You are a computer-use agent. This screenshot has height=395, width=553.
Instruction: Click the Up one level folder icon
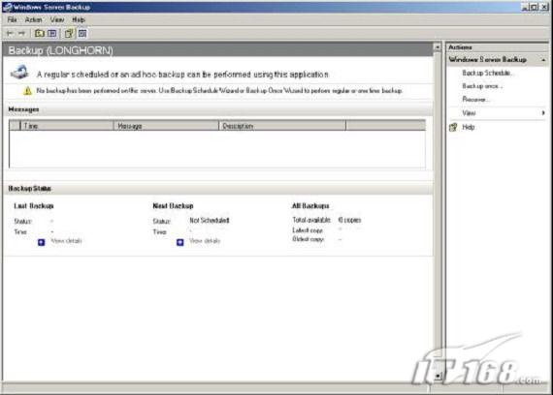(39, 34)
